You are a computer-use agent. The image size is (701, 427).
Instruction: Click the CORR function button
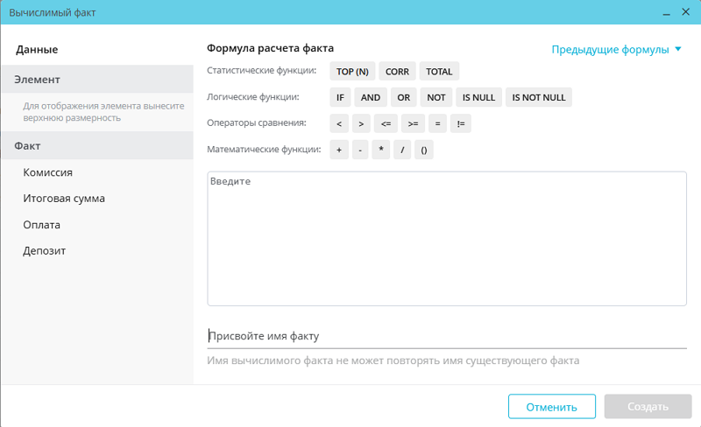pyautogui.click(x=397, y=72)
